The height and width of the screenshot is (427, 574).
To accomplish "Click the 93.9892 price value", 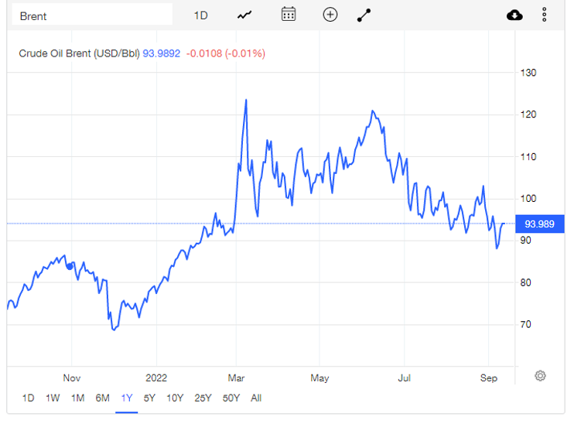I will pos(161,53).
